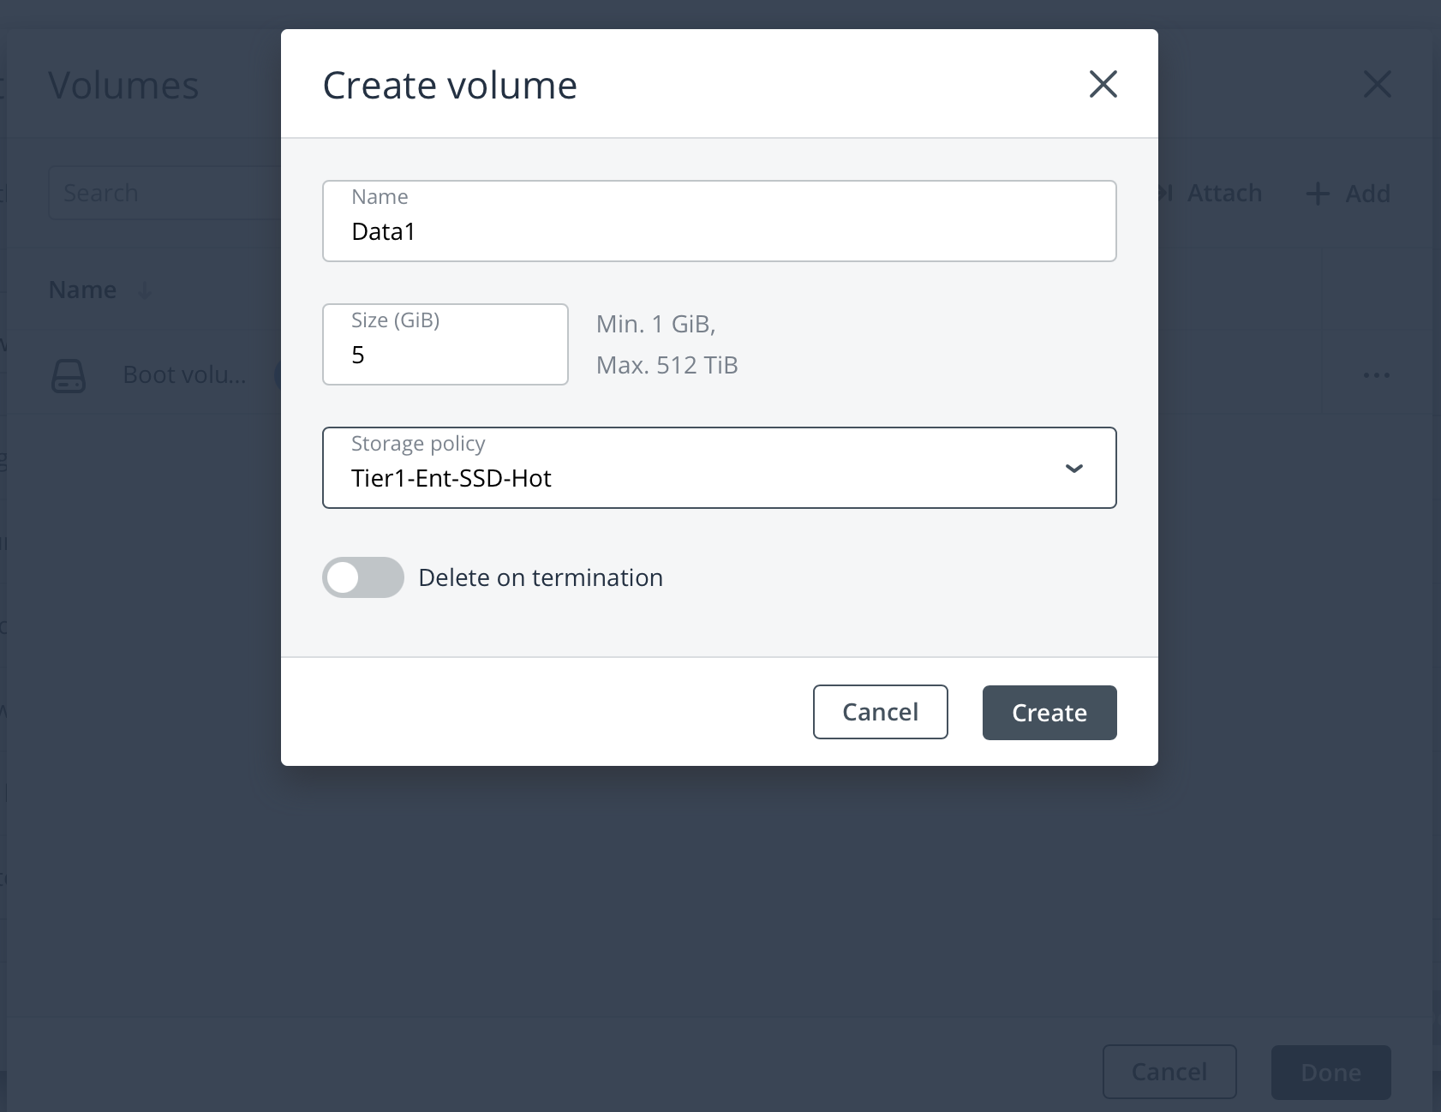
Task: Click the Name column header
Action: pos(82,290)
